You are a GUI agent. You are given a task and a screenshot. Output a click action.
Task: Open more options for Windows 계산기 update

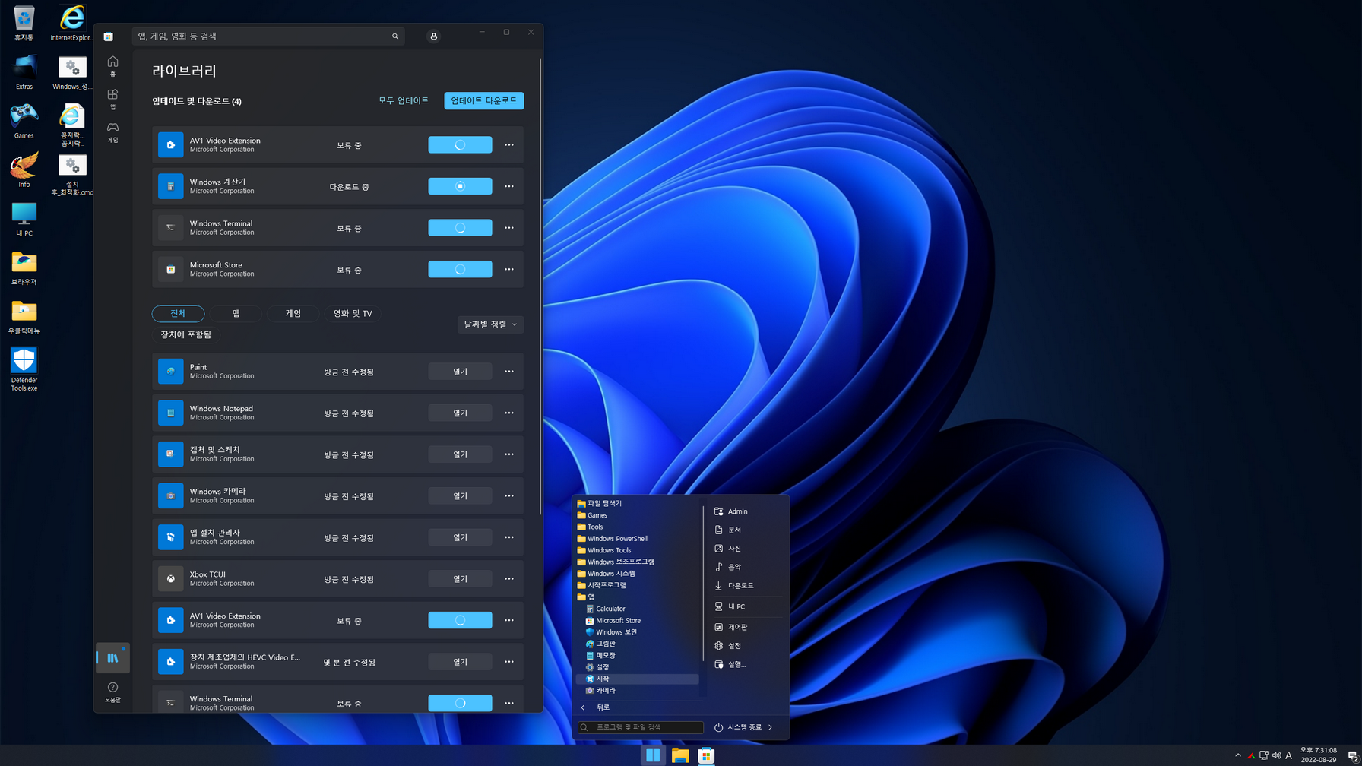(x=509, y=186)
